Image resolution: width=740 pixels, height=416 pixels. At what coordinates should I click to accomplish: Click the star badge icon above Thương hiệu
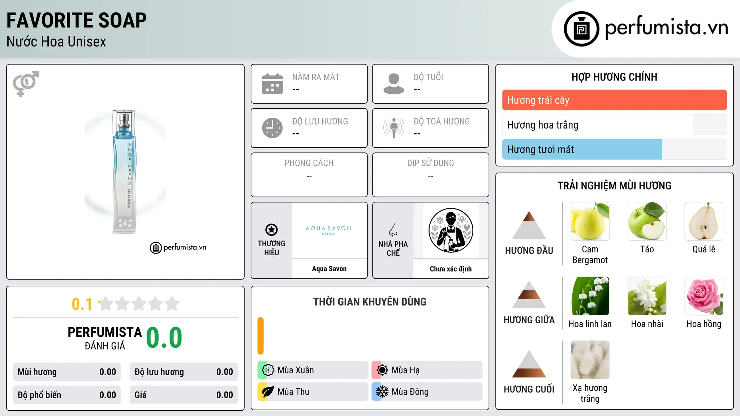[271, 230]
